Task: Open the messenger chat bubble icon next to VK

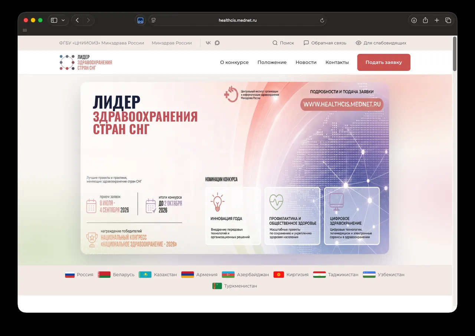Action: 217,43
